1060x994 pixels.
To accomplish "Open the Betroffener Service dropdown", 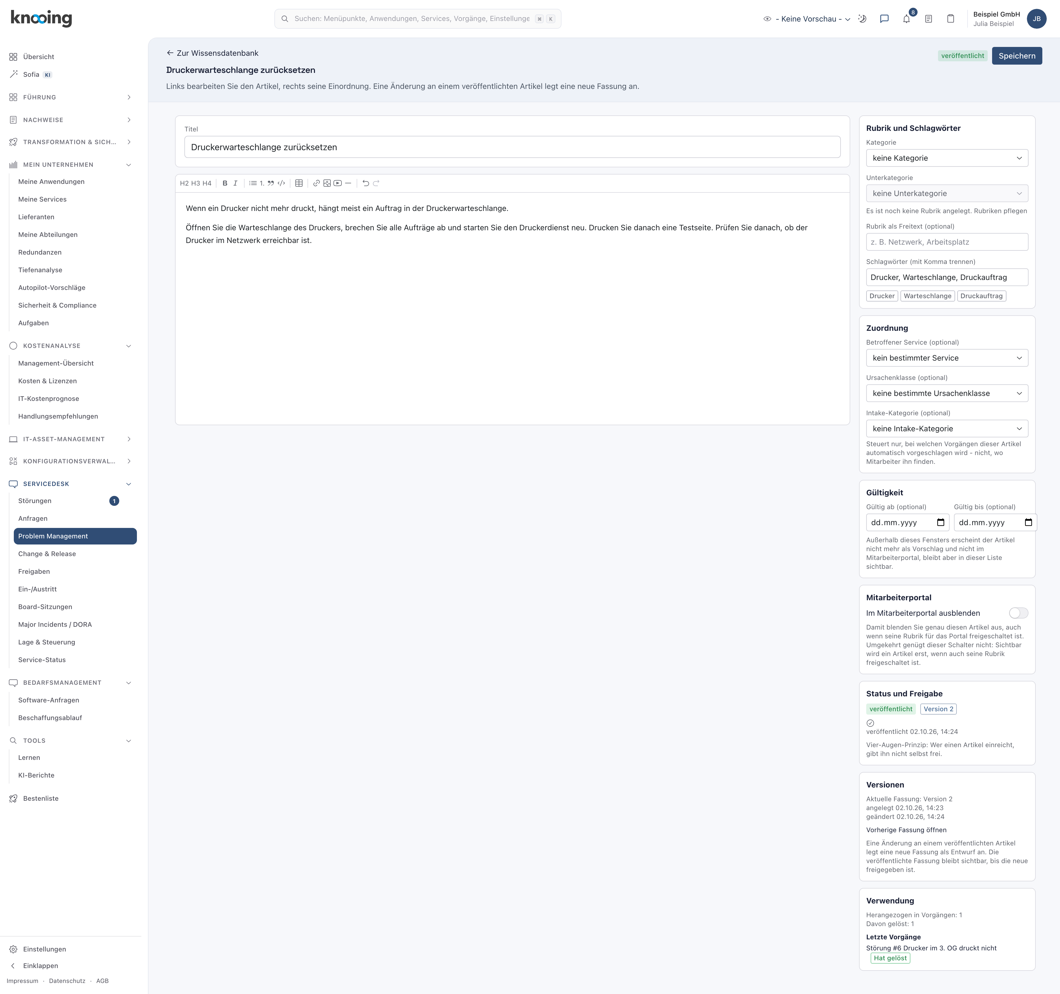I will click(x=947, y=358).
